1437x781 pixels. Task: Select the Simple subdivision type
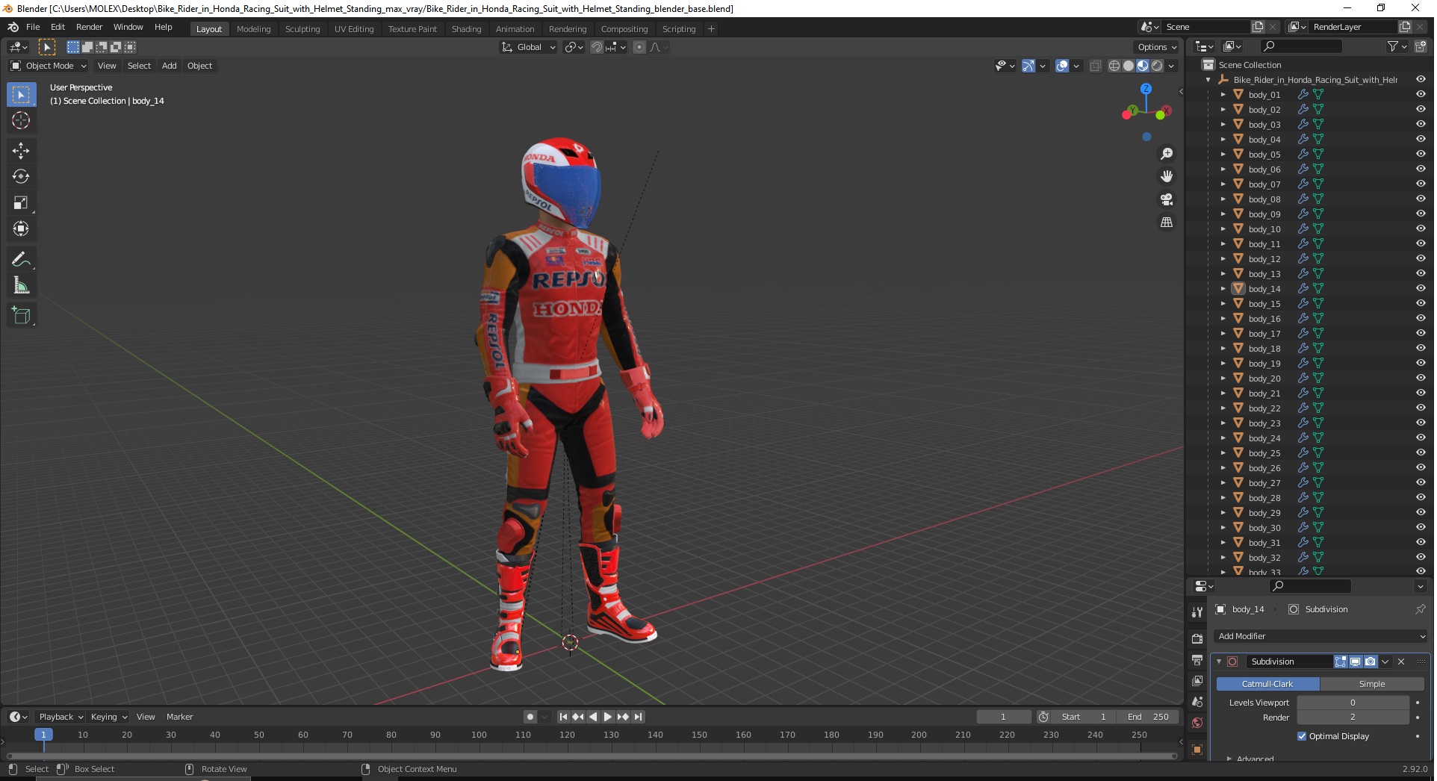click(1371, 684)
